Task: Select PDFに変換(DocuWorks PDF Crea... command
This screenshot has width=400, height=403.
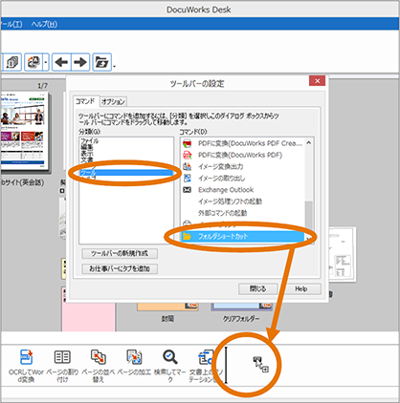Action: (x=242, y=143)
